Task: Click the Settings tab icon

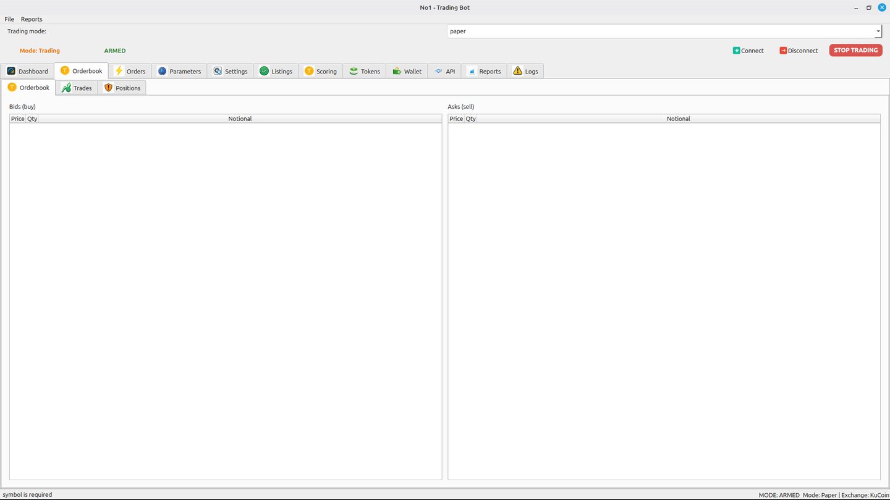Action: (218, 71)
